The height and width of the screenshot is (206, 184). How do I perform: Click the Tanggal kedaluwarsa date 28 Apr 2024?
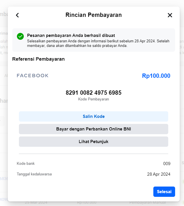coord(159,174)
